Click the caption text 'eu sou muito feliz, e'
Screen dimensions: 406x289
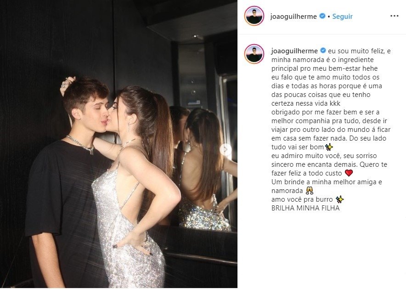[360, 51]
